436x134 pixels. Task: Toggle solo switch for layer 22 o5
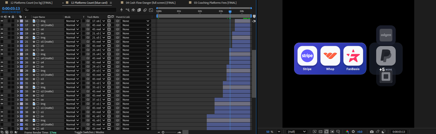point(9,46)
